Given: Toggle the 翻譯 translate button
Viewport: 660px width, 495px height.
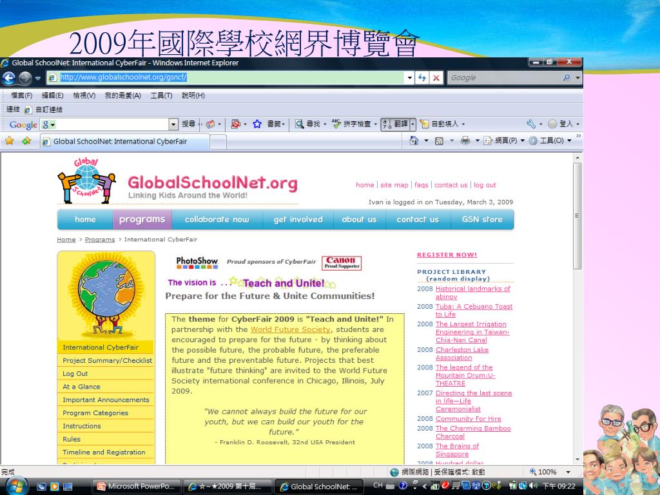Looking at the screenshot, I should 395,124.
